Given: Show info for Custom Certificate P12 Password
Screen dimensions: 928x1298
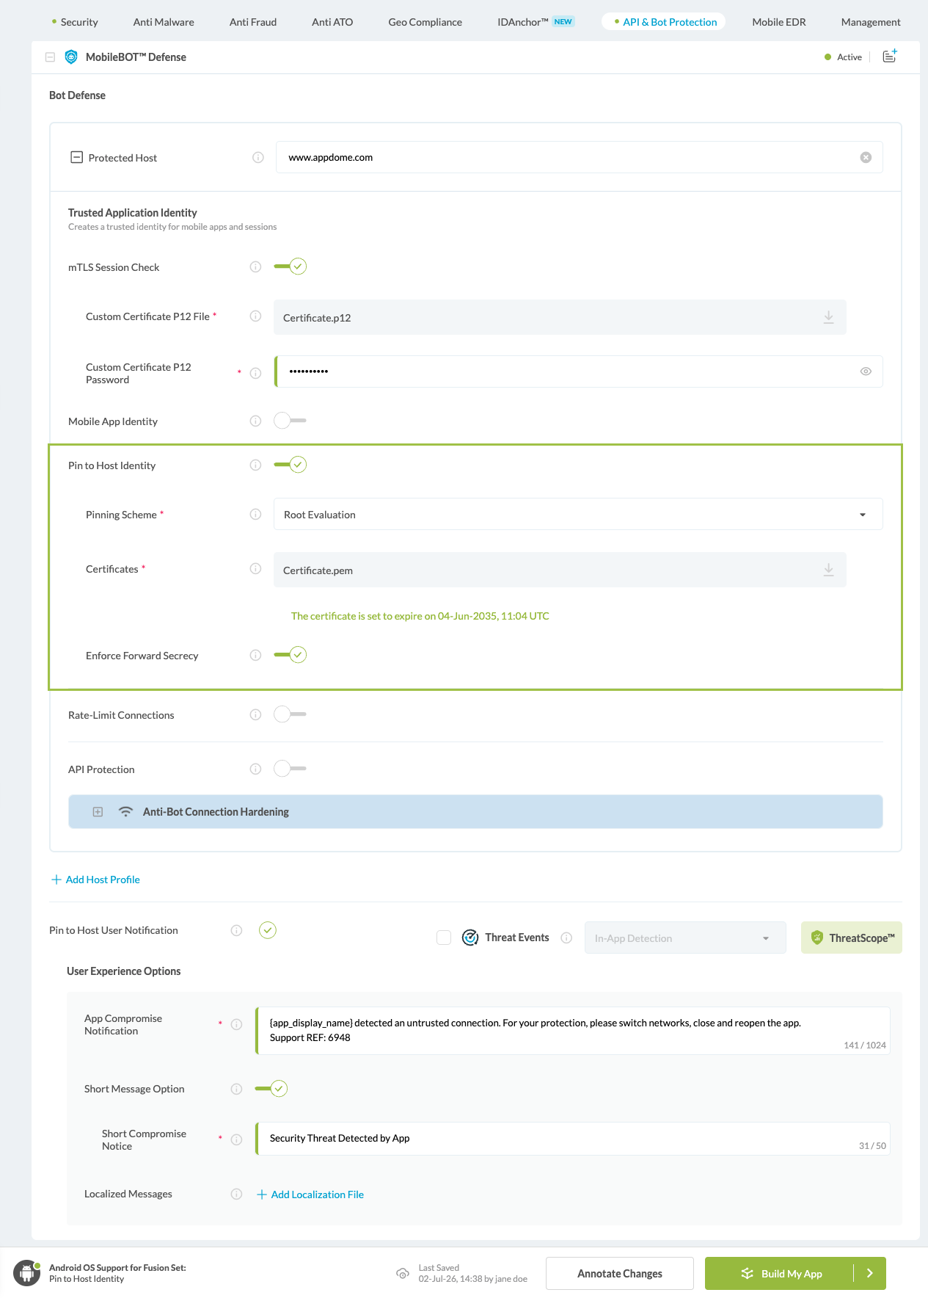Looking at the screenshot, I should [x=255, y=373].
